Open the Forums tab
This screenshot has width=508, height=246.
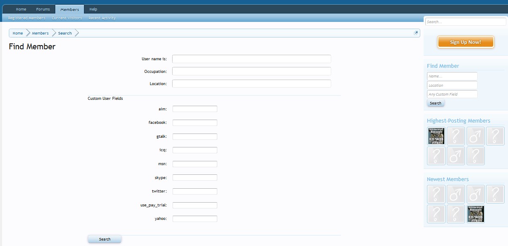tap(43, 9)
